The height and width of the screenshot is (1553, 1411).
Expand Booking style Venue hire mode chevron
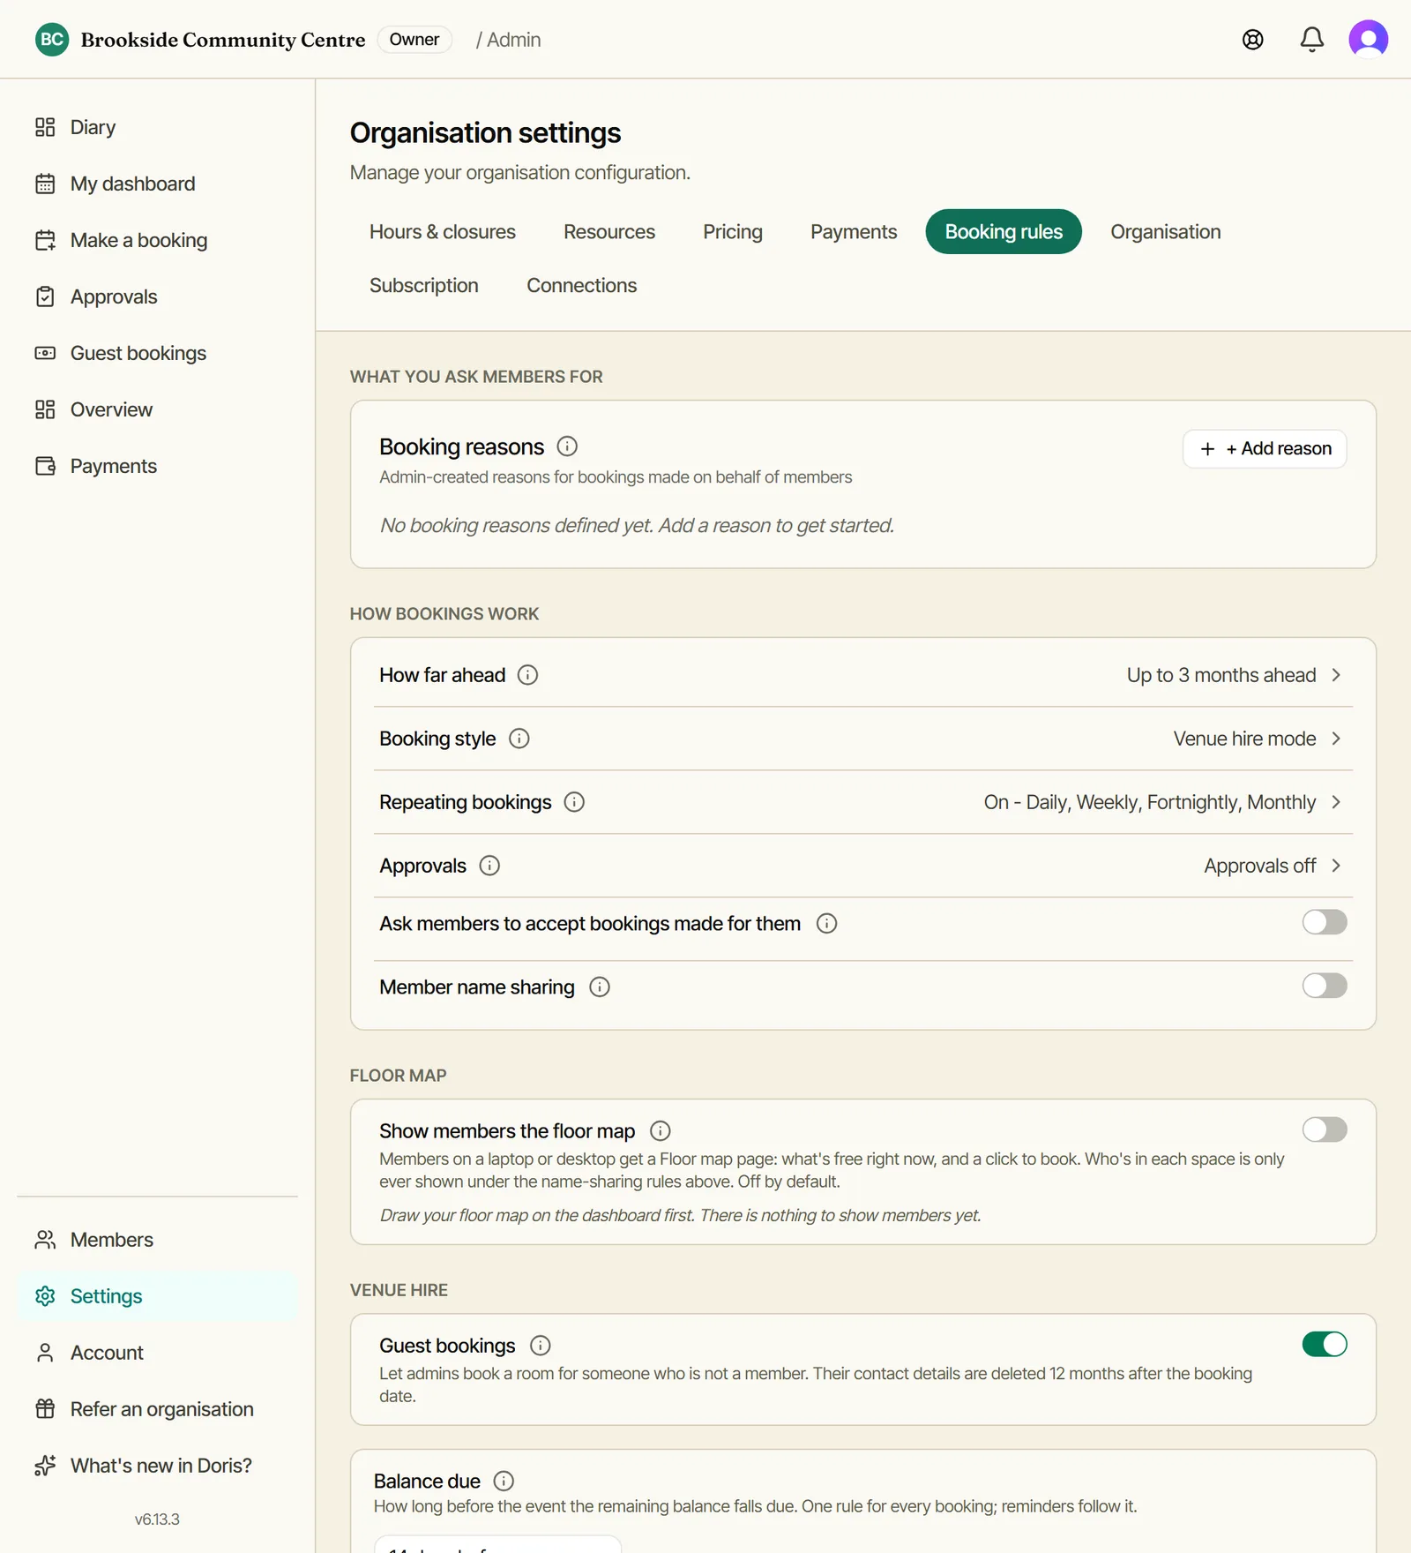(1336, 739)
